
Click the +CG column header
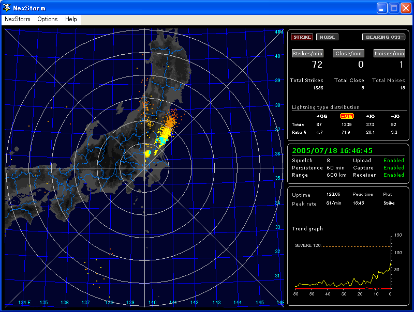tap(321, 116)
